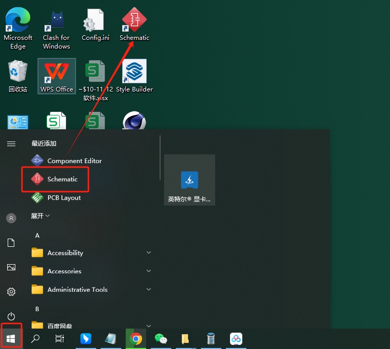This screenshot has width=390, height=349.
Task: Click the Start menu app list scrollbar
Action: (160, 157)
